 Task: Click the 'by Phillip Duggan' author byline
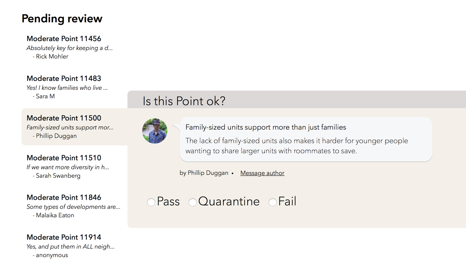point(204,173)
